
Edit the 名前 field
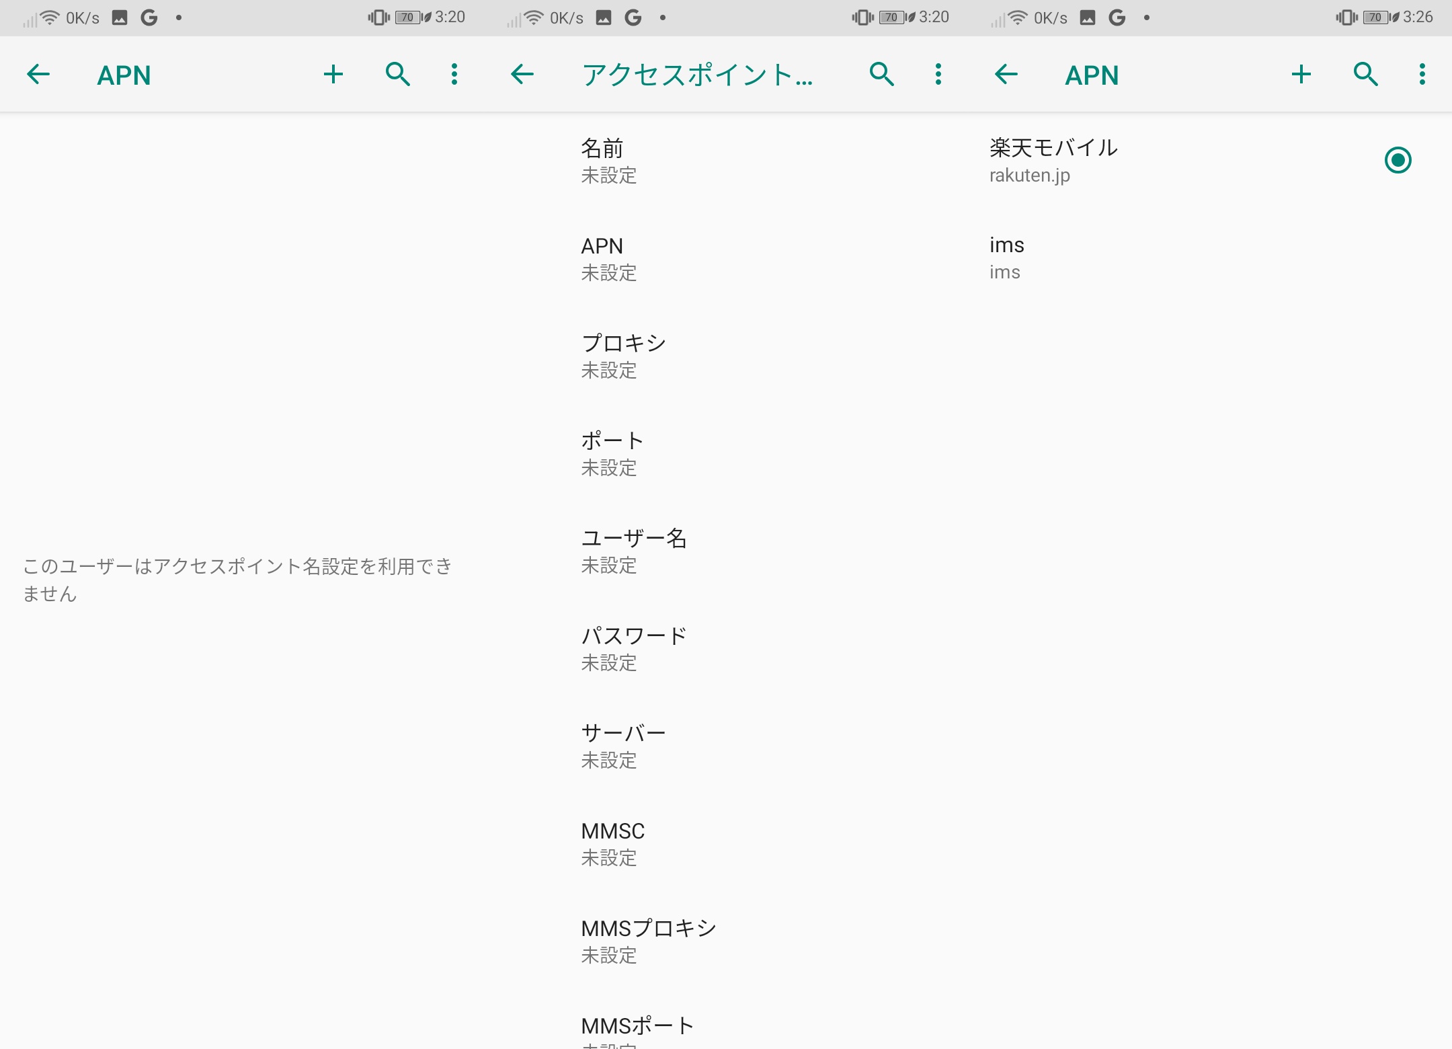[x=726, y=161]
